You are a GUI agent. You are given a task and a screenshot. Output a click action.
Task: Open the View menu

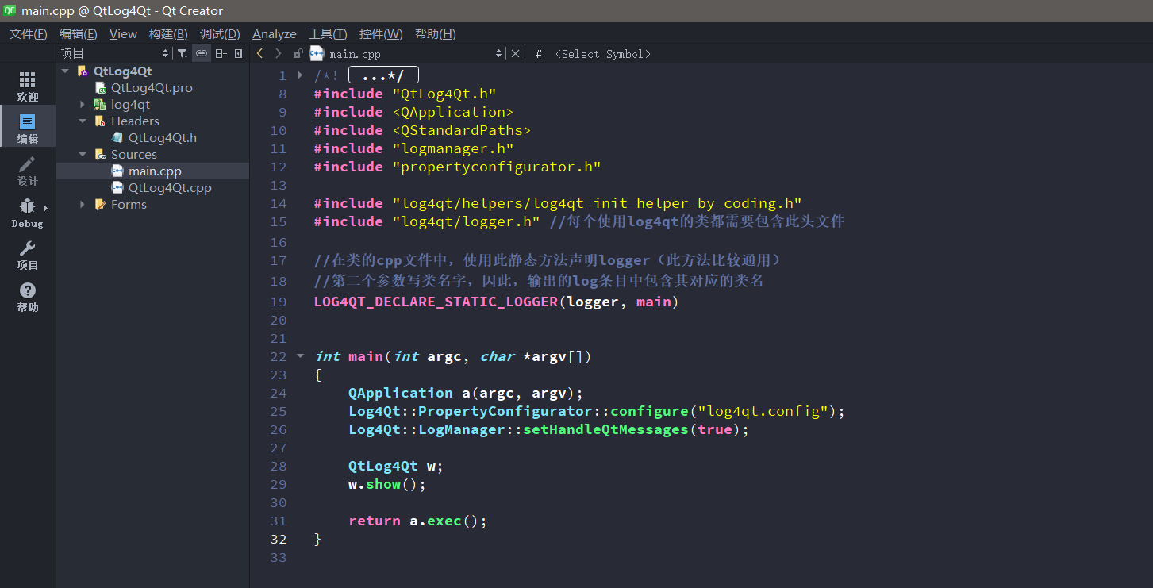pyautogui.click(x=123, y=33)
